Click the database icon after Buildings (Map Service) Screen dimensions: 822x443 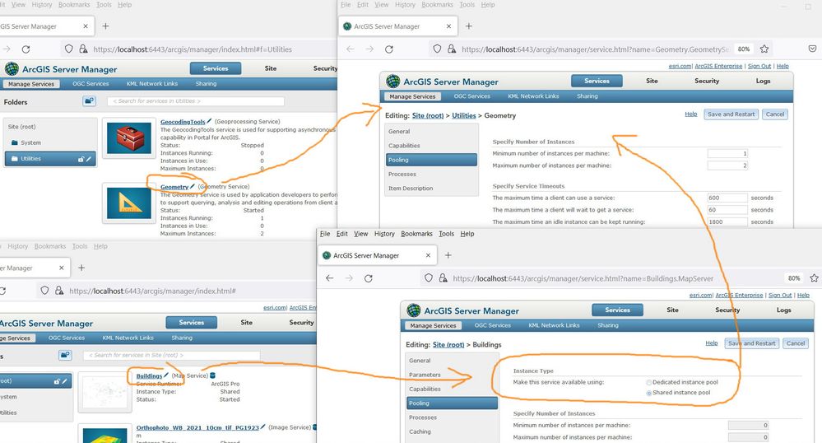[x=212, y=375]
